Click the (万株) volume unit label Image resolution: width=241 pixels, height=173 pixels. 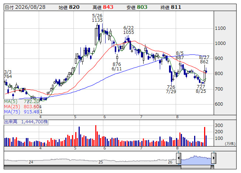tap(230, 144)
